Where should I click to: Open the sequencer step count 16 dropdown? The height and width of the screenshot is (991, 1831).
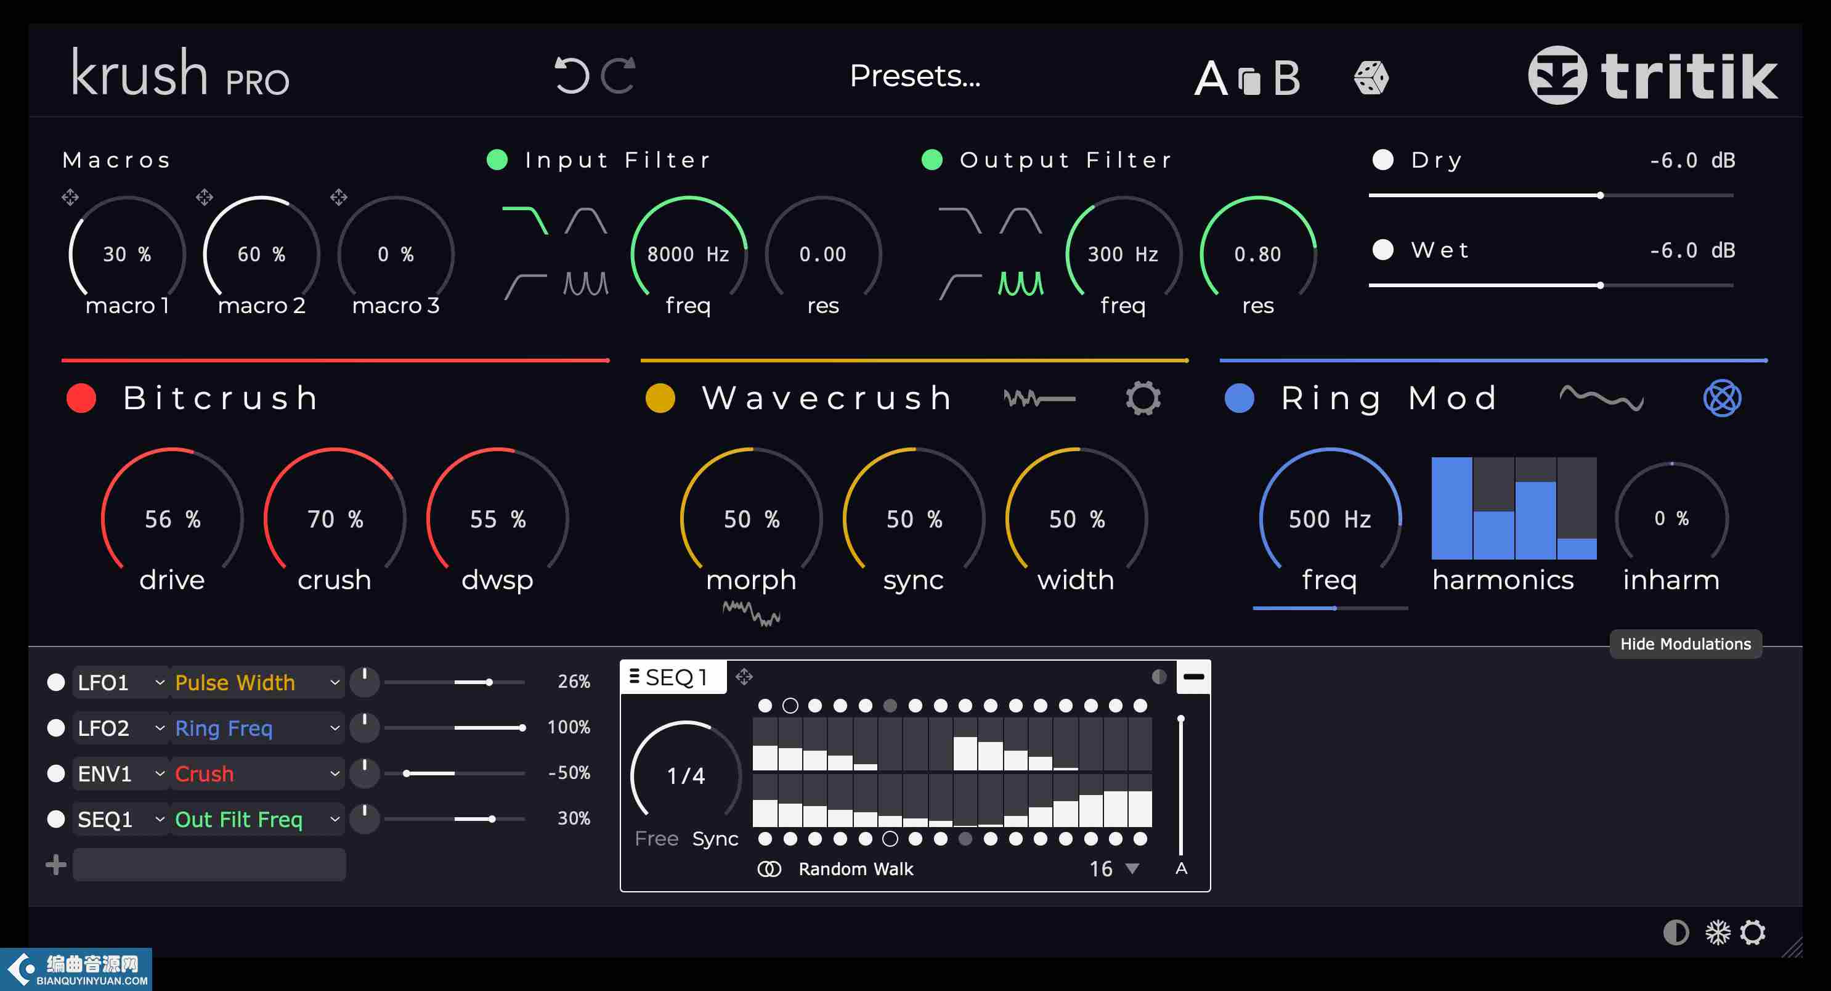tap(1114, 869)
